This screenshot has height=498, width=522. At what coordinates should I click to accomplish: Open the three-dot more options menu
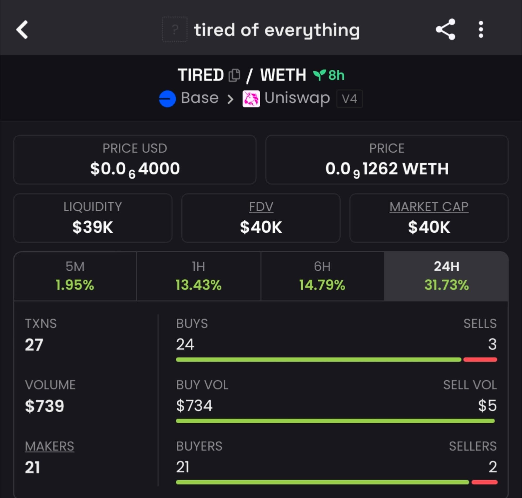[x=481, y=29]
